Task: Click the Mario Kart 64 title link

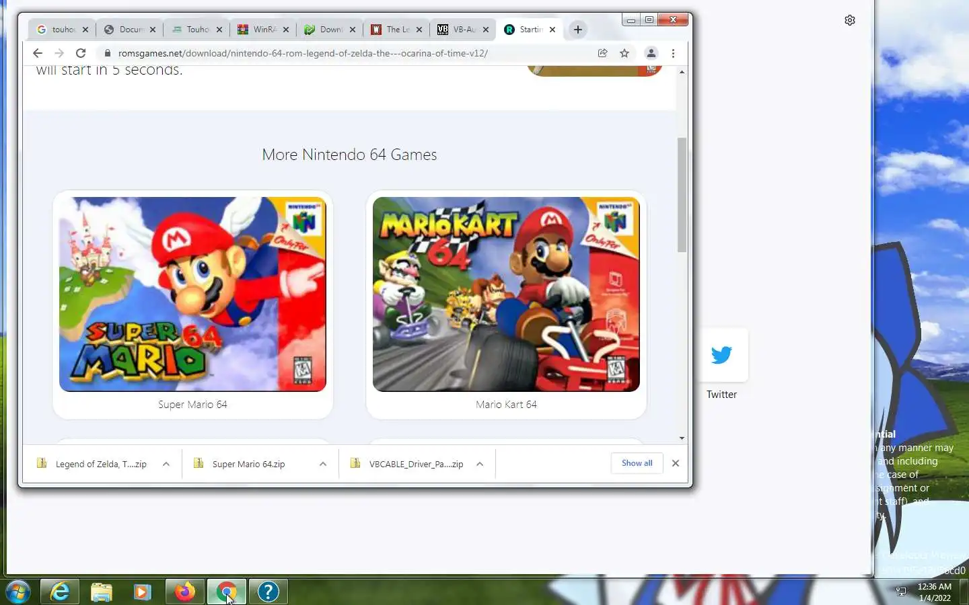Action: pos(506,405)
